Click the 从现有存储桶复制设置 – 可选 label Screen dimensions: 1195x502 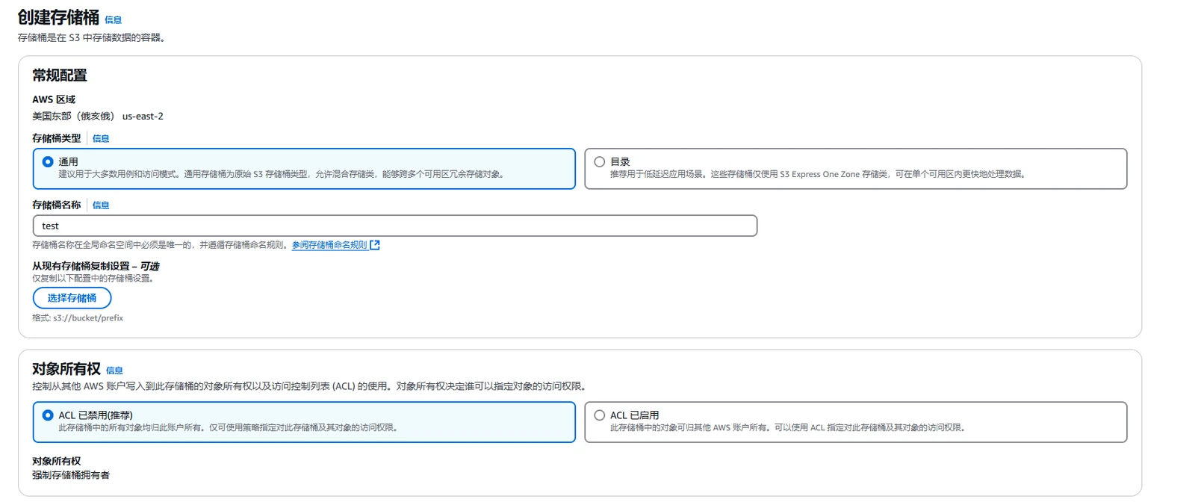pos(96,266)
